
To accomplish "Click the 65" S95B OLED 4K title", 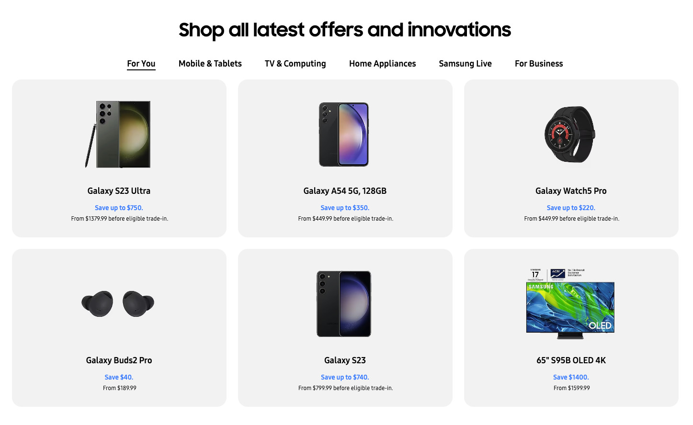I will pyautogui.click(x=571, y=360).
